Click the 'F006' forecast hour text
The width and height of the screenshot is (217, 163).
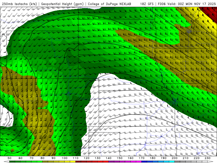click(162, 4)
